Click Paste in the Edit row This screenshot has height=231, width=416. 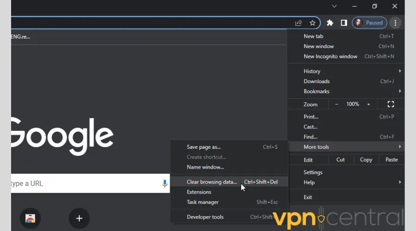point(392,160)
